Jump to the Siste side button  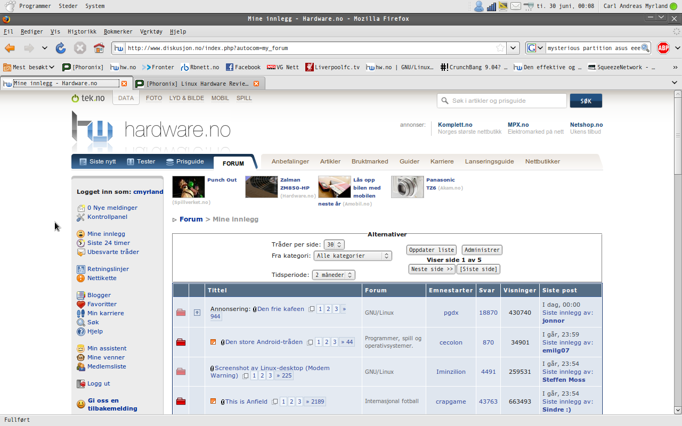479,269
